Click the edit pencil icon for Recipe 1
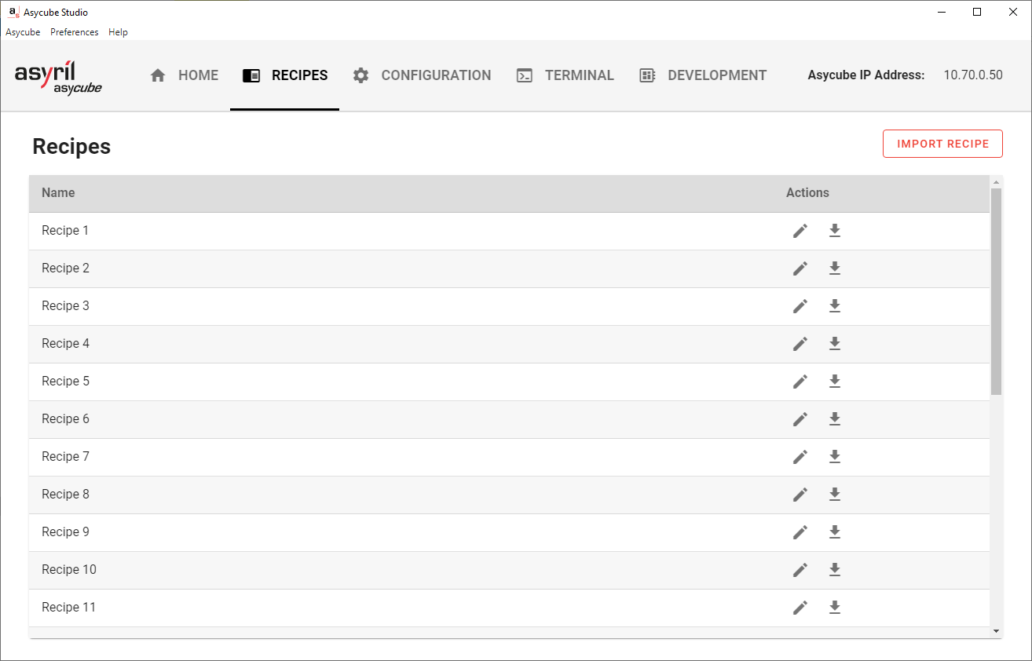This screenshot has width=1032, height=661. [800, 231]
